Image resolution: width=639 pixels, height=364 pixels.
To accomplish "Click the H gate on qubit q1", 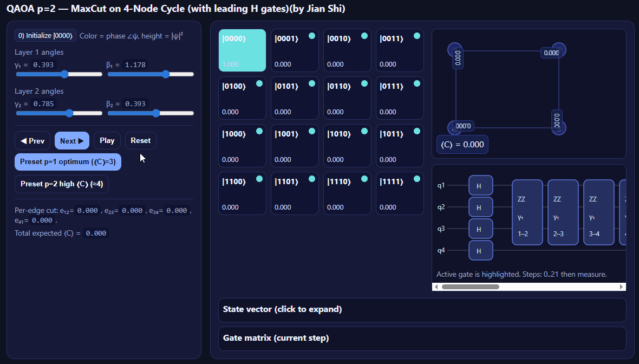I will pyautogui.click(x=480, y=186).
